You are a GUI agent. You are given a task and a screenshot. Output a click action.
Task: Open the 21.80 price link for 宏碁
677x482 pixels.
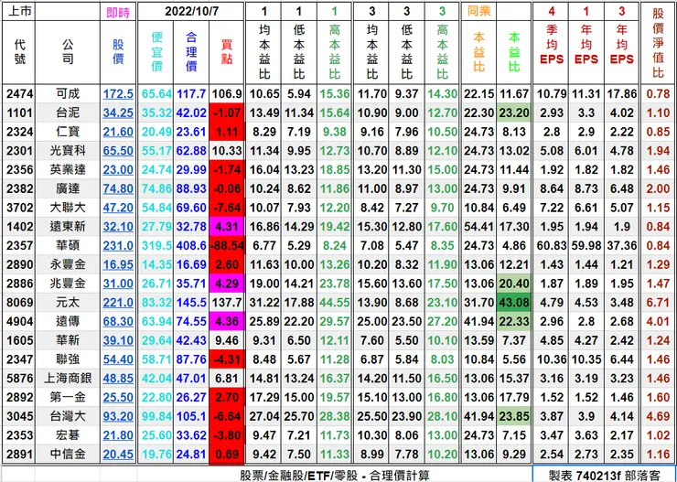click(x=118, y=435)
